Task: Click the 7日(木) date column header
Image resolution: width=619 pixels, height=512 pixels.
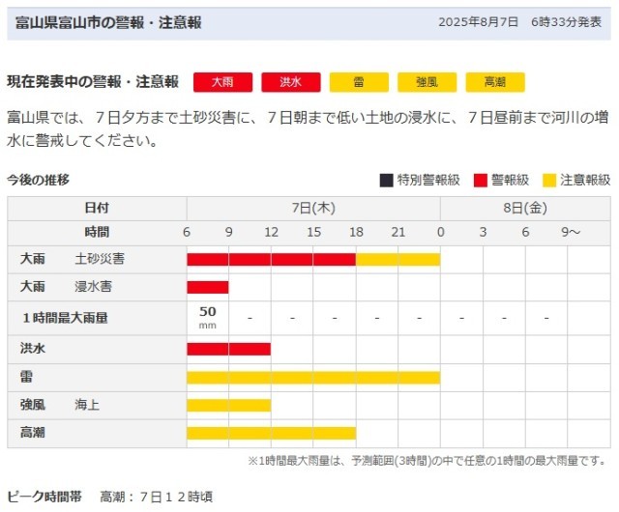Action: click(x=312, y=208)
